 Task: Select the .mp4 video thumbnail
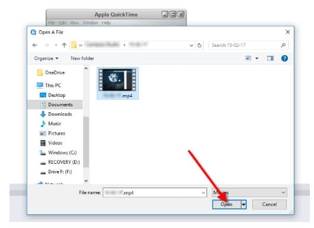click(118, 83)
